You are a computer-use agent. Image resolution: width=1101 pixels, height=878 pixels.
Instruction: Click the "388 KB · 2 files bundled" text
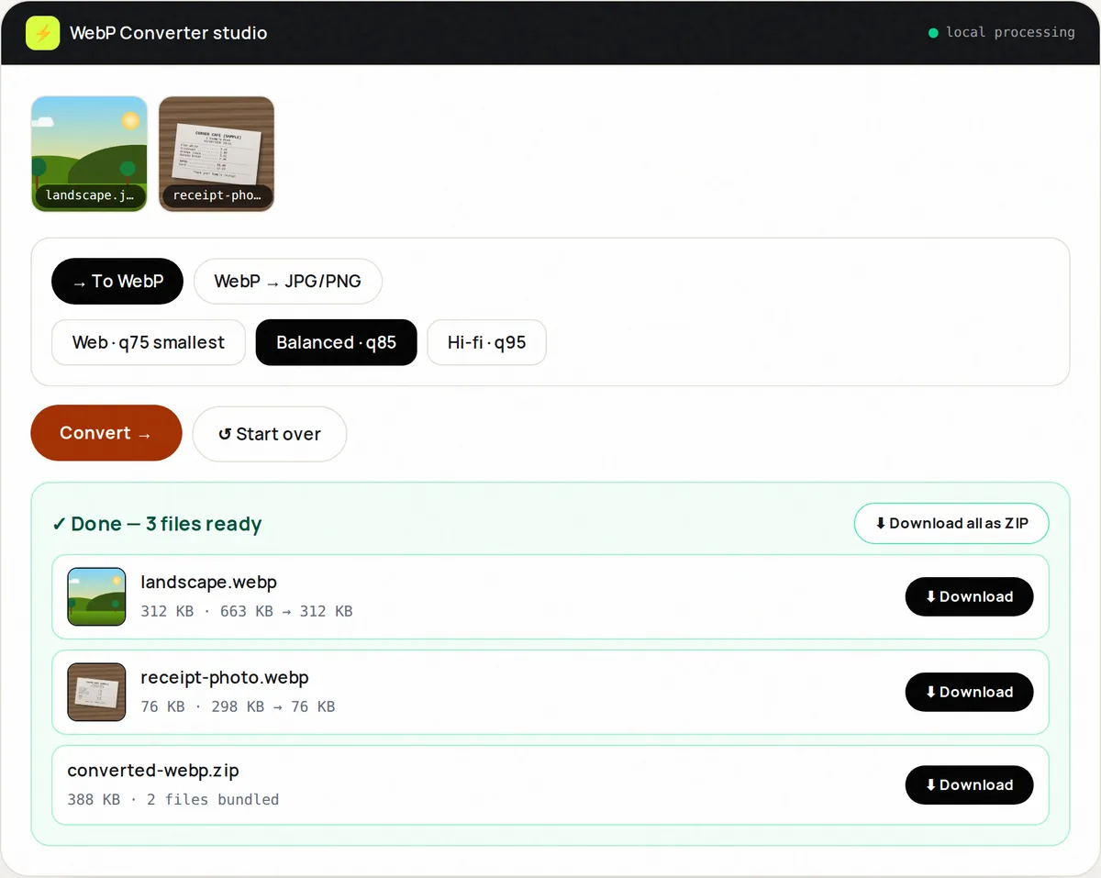click(173, 799)
